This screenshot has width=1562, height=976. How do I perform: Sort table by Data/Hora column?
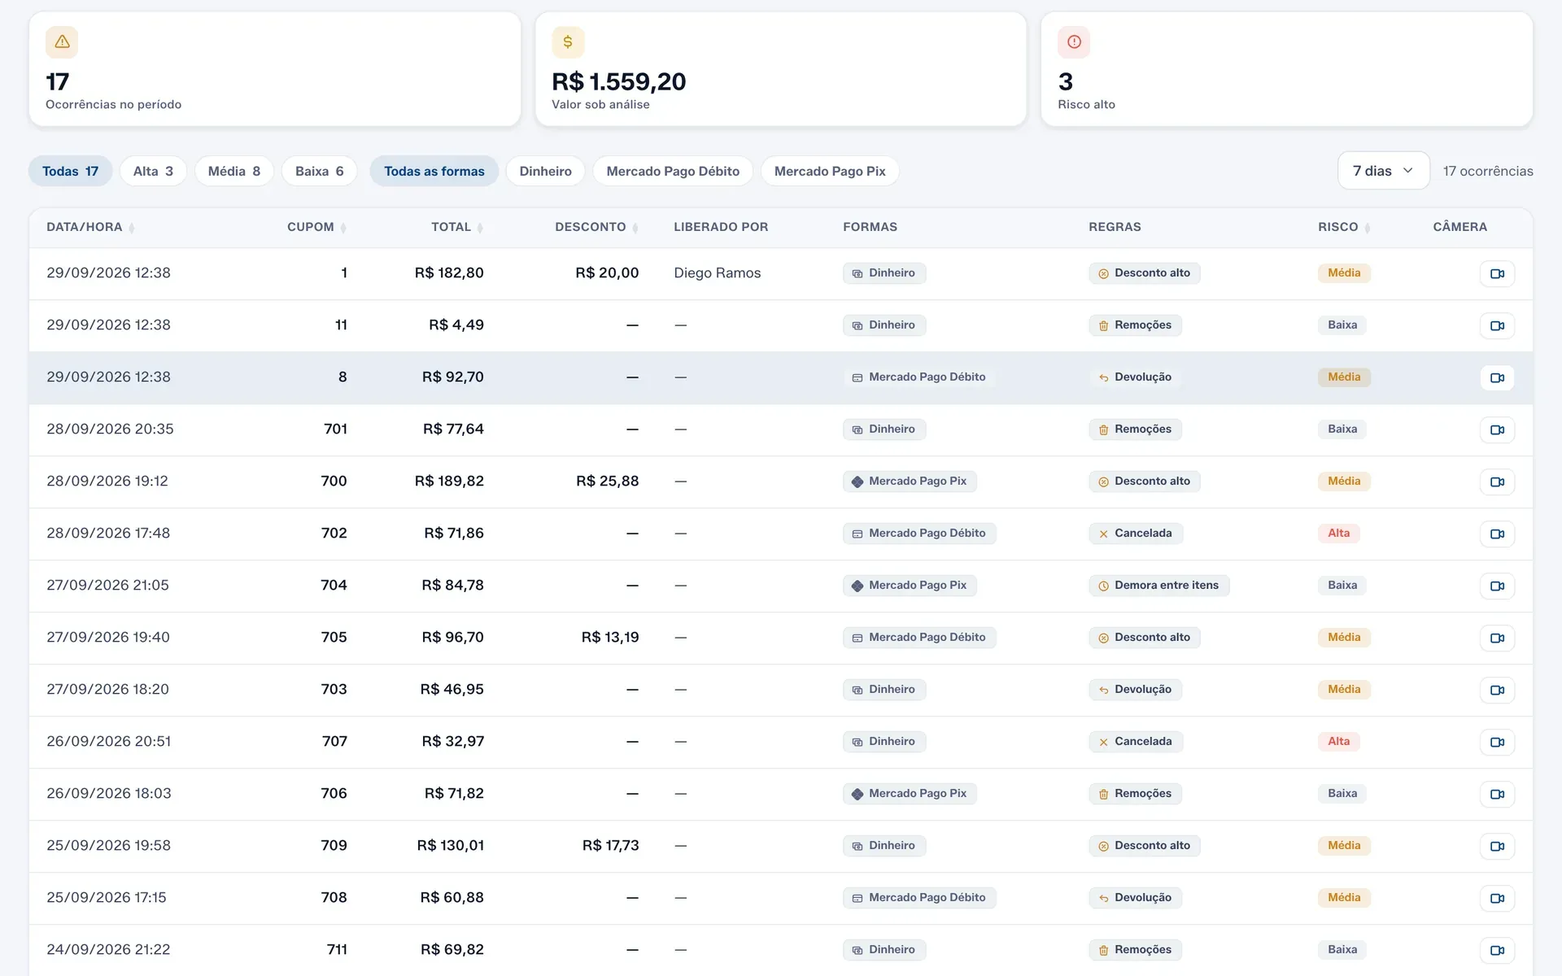[x=90, y=227]
